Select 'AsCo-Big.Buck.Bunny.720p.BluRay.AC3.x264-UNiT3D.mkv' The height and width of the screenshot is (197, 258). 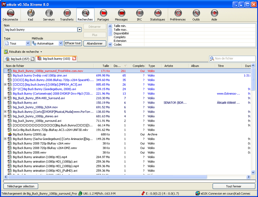(x=127, y=130)
